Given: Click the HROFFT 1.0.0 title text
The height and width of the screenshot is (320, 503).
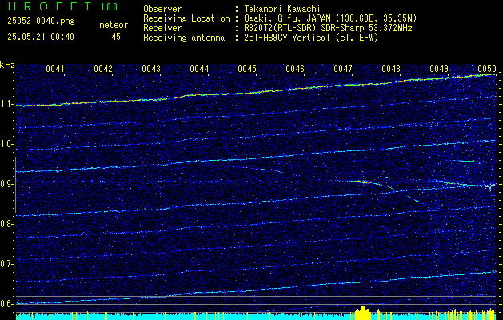Looking at the screenshot, I should (x=62, y=6).
